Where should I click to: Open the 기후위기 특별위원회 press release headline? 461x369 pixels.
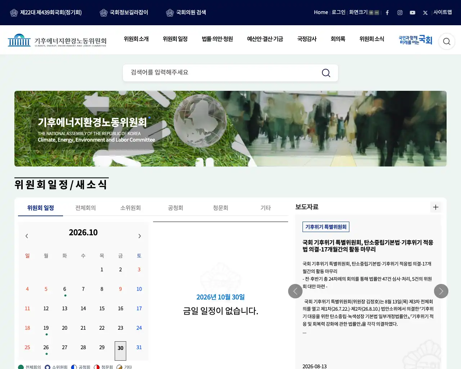click(368, 246)
